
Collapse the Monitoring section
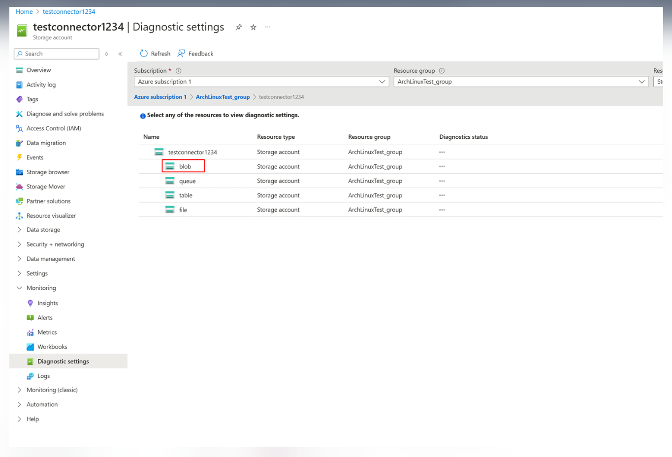tap(41, 288)
